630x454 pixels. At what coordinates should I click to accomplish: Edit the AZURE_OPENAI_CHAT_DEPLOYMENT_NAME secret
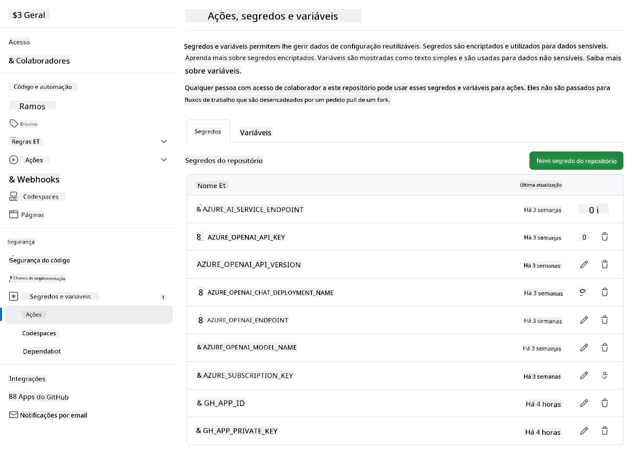pyautogui.click(x=583, y=292)
